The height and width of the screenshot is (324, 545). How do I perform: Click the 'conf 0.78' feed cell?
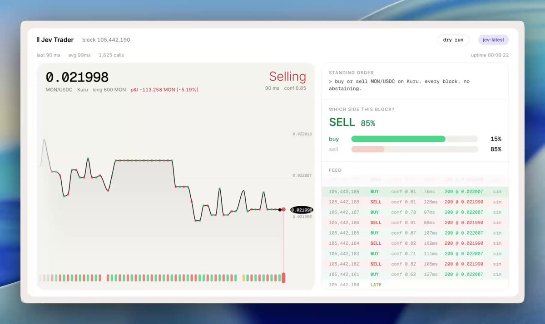pyautogui.click(x=403, y=212)
